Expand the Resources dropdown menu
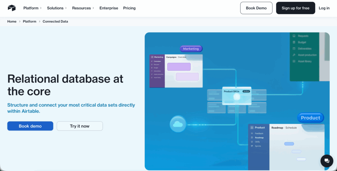 coord(83,8)
